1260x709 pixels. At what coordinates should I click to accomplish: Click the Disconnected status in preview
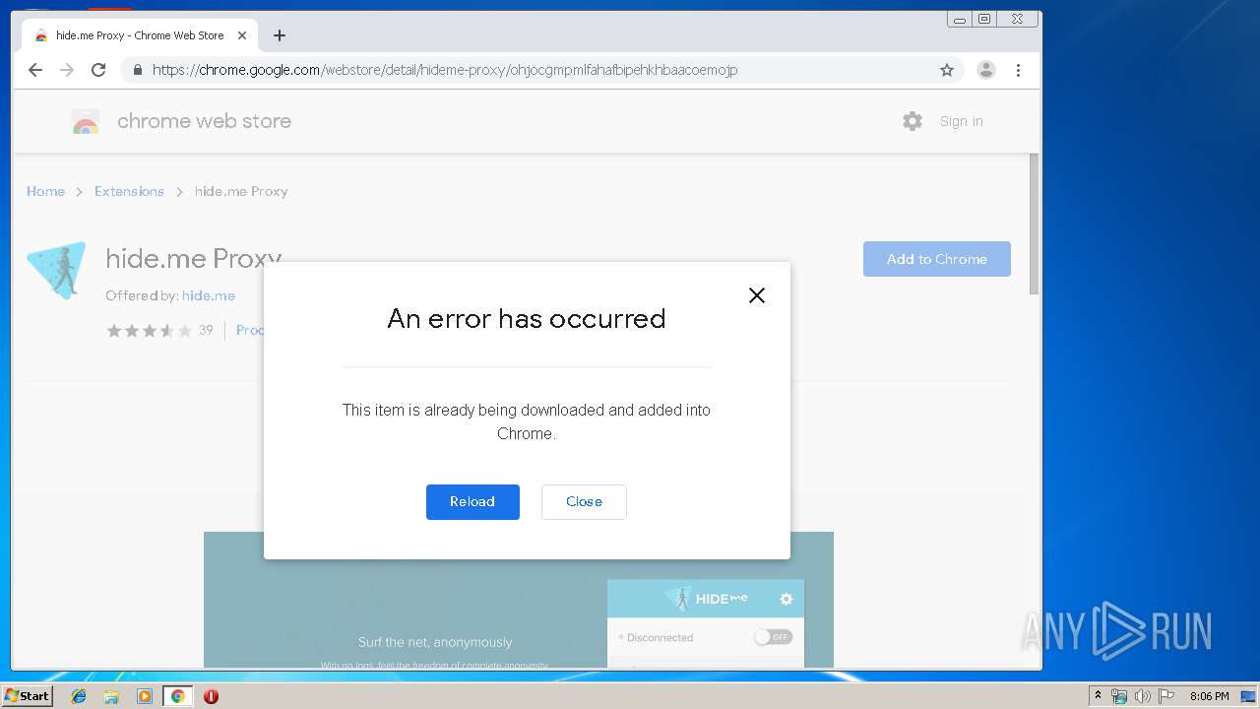(660, 637)
